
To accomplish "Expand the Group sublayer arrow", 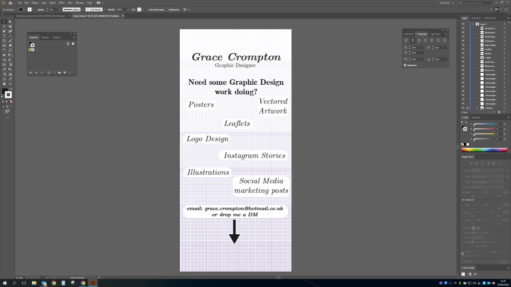I will (477, 108).
